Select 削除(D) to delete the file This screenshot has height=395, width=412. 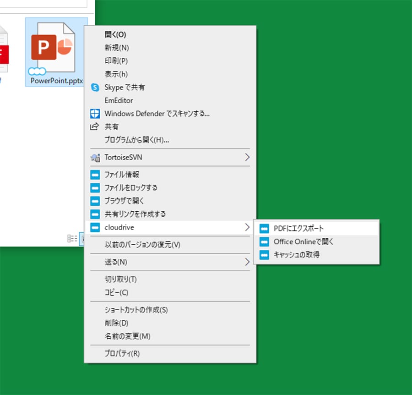pos(170,323)
